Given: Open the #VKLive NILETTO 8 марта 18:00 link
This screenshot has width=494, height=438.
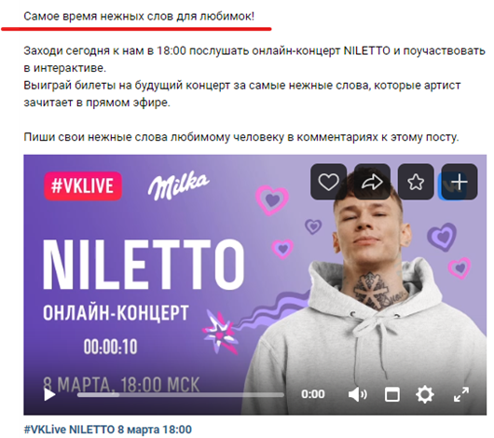Looking at the screenshot, I should coord(108,430).
